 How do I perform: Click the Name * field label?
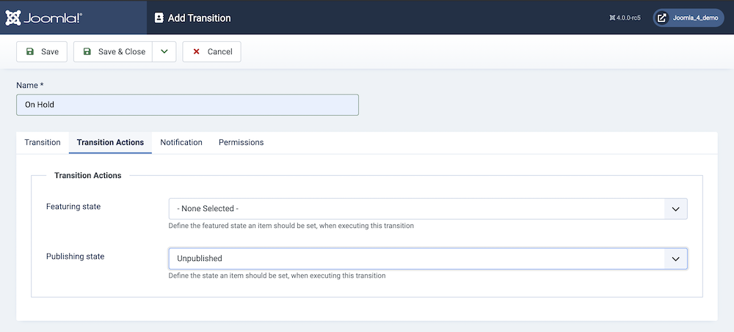click(x=30, y=85)
